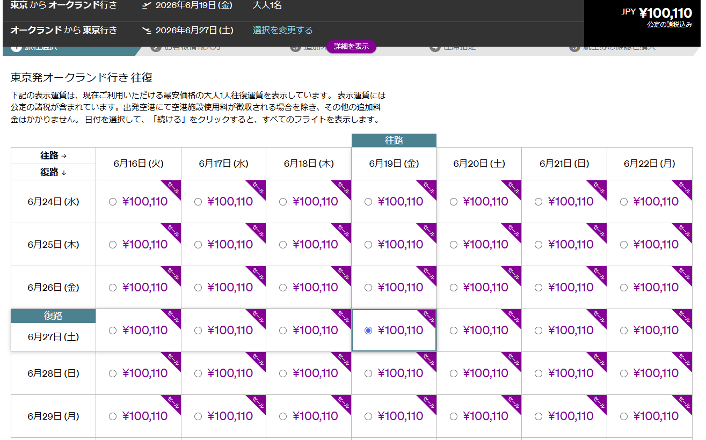Click sale ribbon in 6月22日 / 6月24日 cell
The image size is (706, 440).
[x=684, y=189]
